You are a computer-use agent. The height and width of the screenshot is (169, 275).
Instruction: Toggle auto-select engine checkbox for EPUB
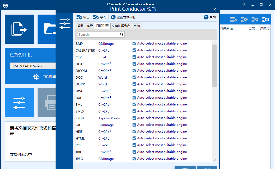pyautogui.click(x=134, y=118)
